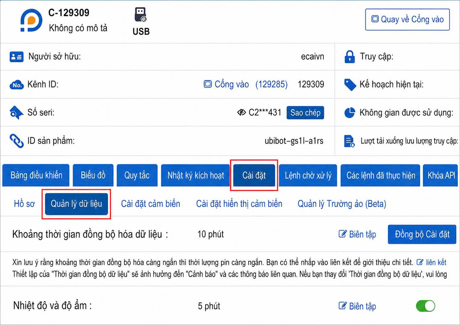Click the pencil icon beside liên kết
The image size is (460, 325).
[x=420, y=262]
